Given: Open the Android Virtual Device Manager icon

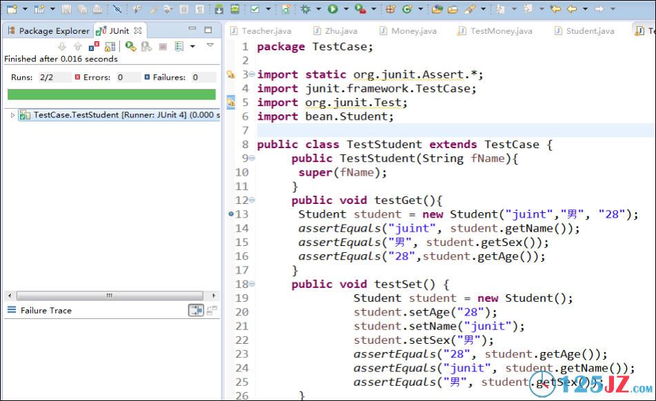Looking at the screenshot, I should pos(235,9).
